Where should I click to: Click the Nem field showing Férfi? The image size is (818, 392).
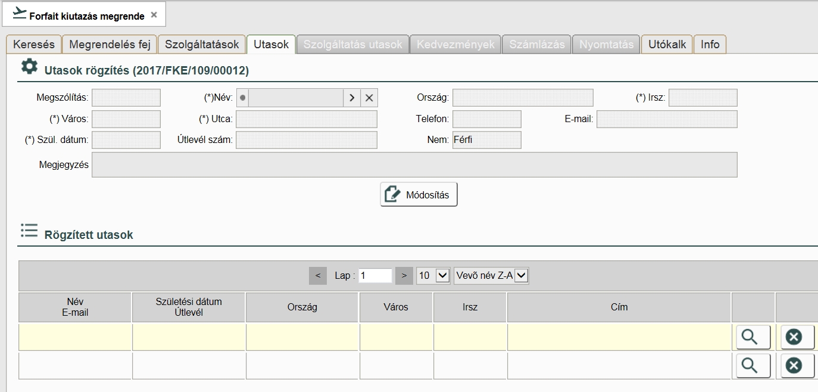pyautogui.click(x=486, y=140)
